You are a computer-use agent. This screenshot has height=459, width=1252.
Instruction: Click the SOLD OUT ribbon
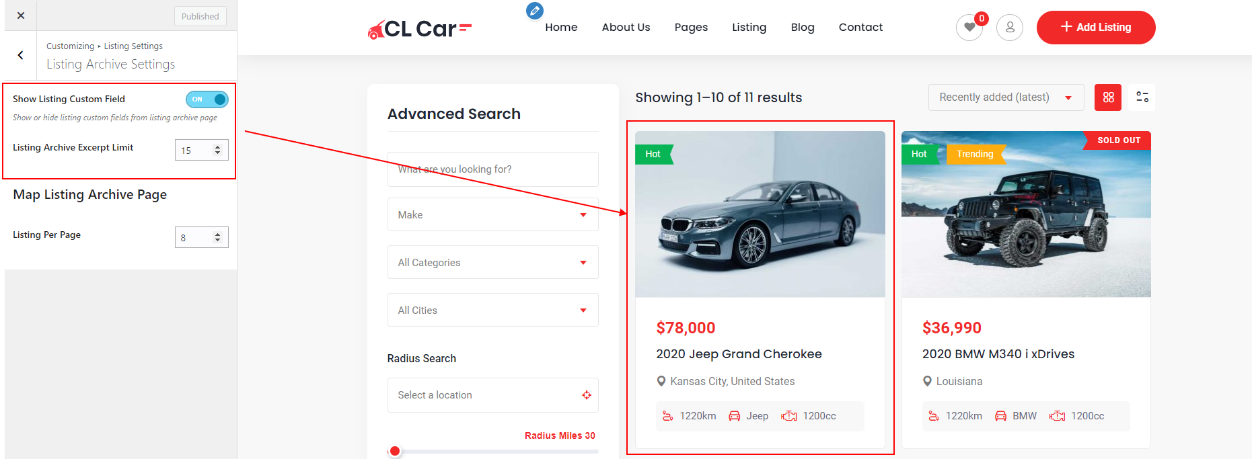1118,140
